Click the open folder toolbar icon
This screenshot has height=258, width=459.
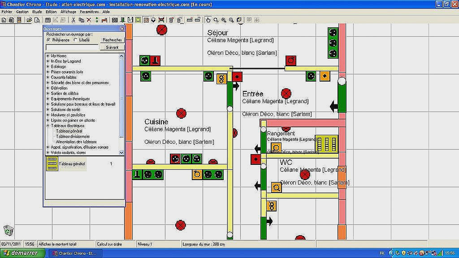(x=29, y=20)
